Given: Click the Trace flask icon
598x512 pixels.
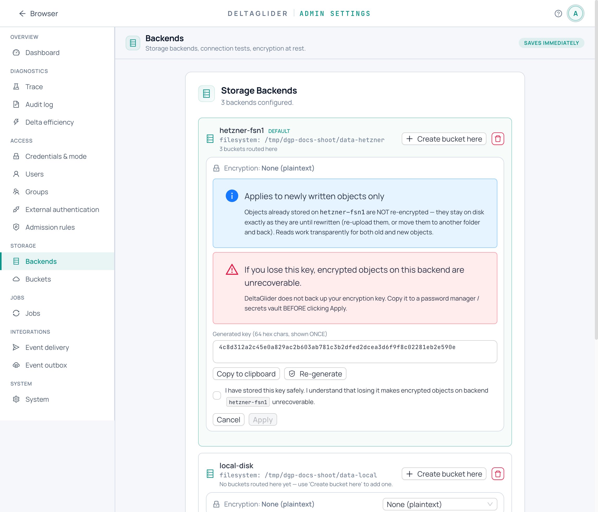Looking at the screenshot, I should [x=16, y=87].
